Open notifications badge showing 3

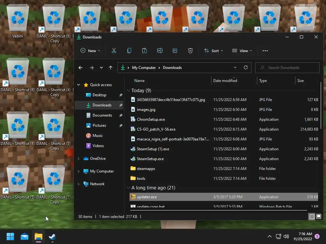(x=317, y=236)
